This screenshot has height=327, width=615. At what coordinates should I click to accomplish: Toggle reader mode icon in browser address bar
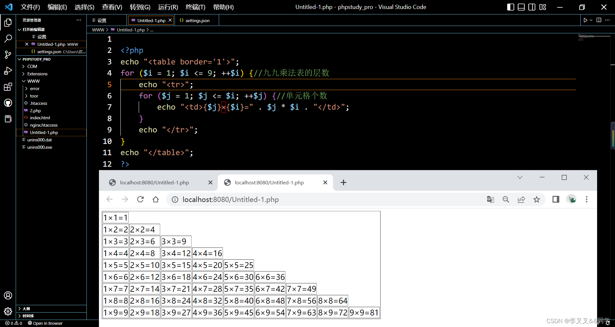point(555,199)
